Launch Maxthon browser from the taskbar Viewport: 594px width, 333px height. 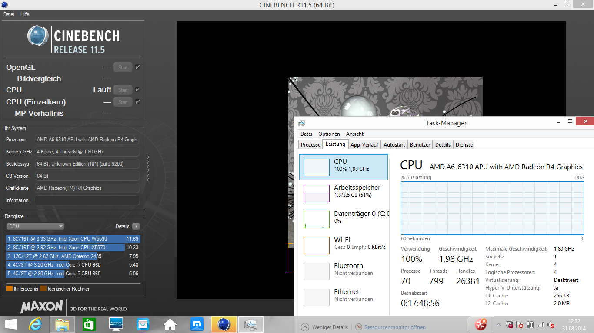click(x=197, y=324)
